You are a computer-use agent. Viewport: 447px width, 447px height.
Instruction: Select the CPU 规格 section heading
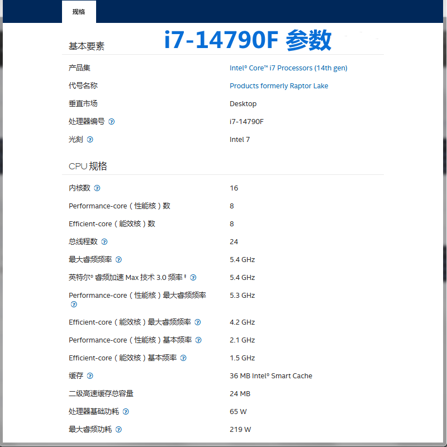[x=88, y=166]
